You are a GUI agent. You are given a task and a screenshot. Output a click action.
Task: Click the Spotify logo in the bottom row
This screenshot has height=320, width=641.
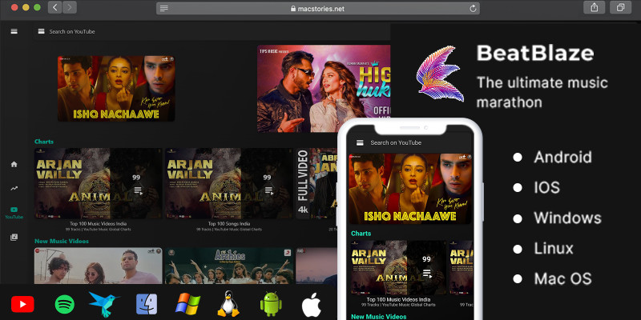(x=64, y=304)
